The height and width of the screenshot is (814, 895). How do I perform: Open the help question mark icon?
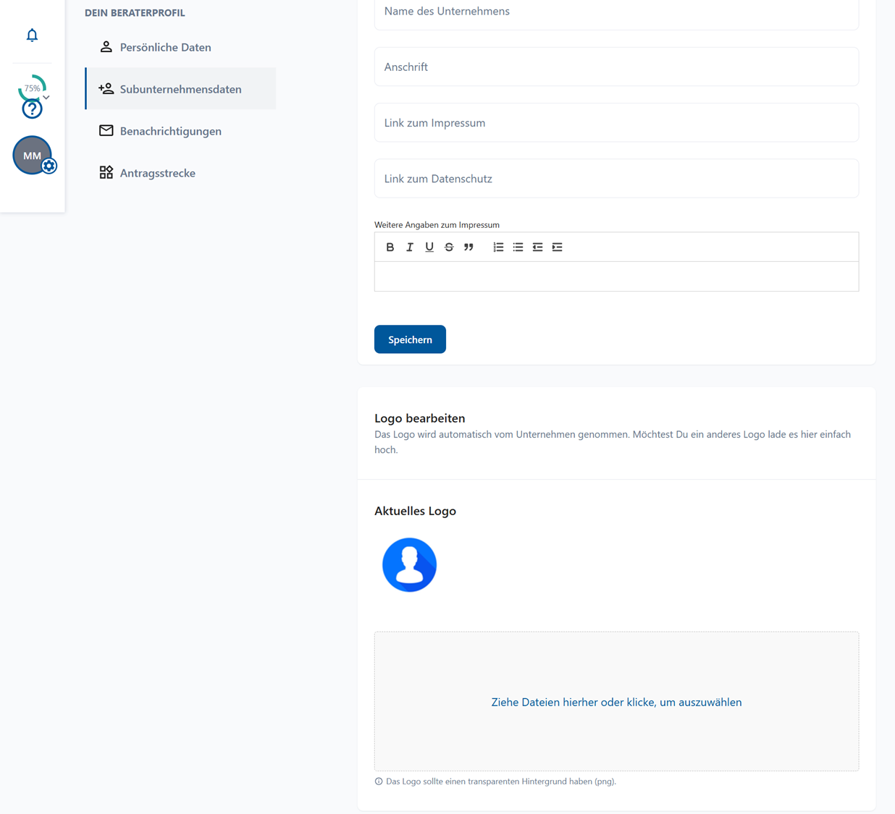point(32,109)
